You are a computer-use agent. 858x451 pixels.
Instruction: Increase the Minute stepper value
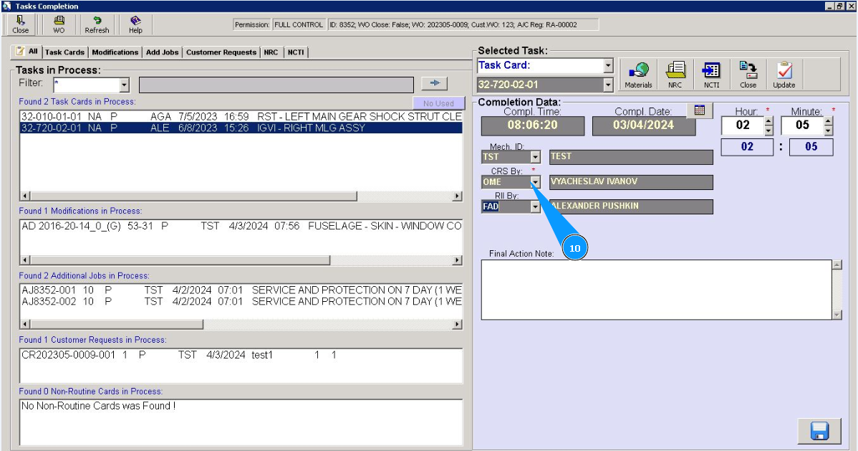point(828,121)
